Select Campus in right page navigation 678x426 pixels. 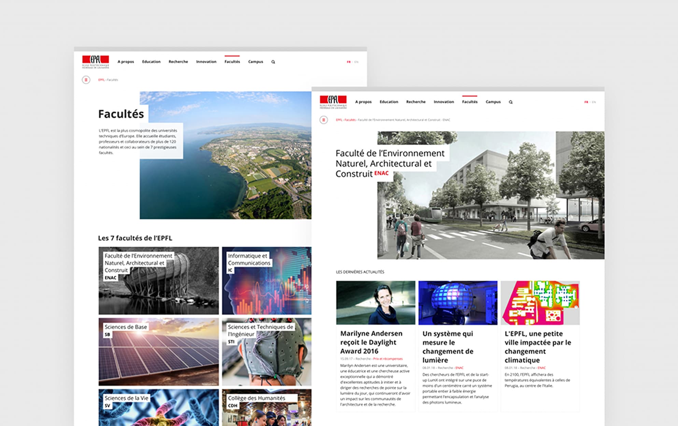(493, 102)
